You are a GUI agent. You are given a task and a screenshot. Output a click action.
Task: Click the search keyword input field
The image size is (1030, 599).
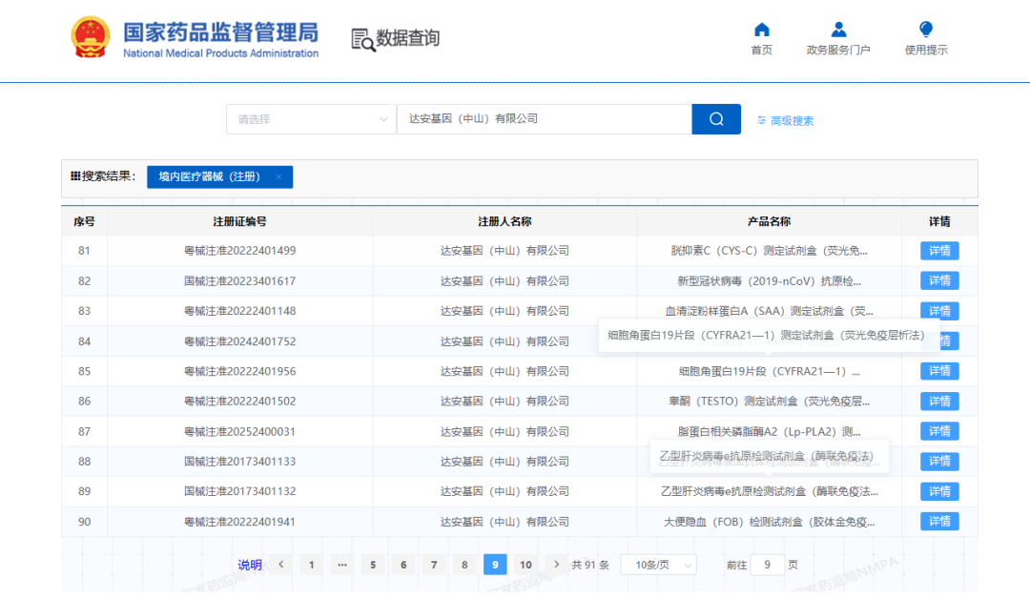point(544,119)
